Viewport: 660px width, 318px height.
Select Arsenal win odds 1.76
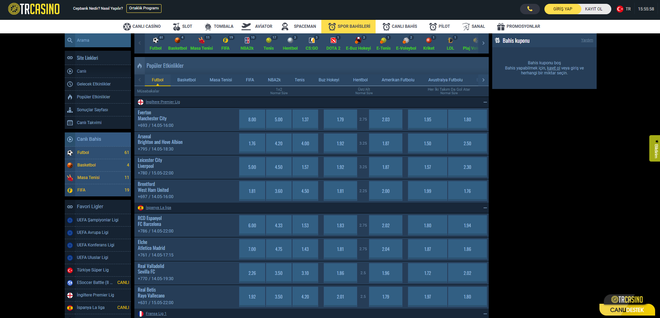[252, 144]
